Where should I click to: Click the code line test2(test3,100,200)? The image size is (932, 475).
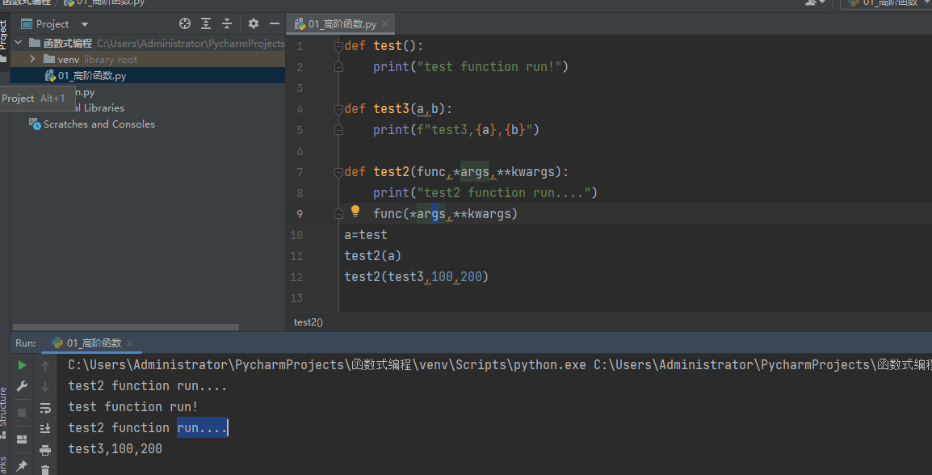tap(416, 277)
